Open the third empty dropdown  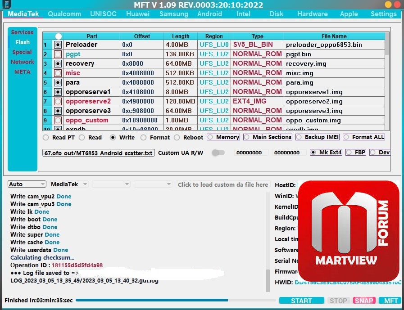coord(111,184)
